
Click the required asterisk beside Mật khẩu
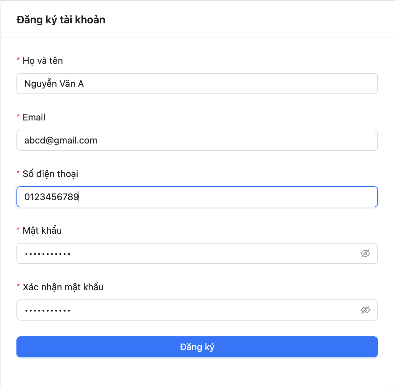(x=18, y=230)
